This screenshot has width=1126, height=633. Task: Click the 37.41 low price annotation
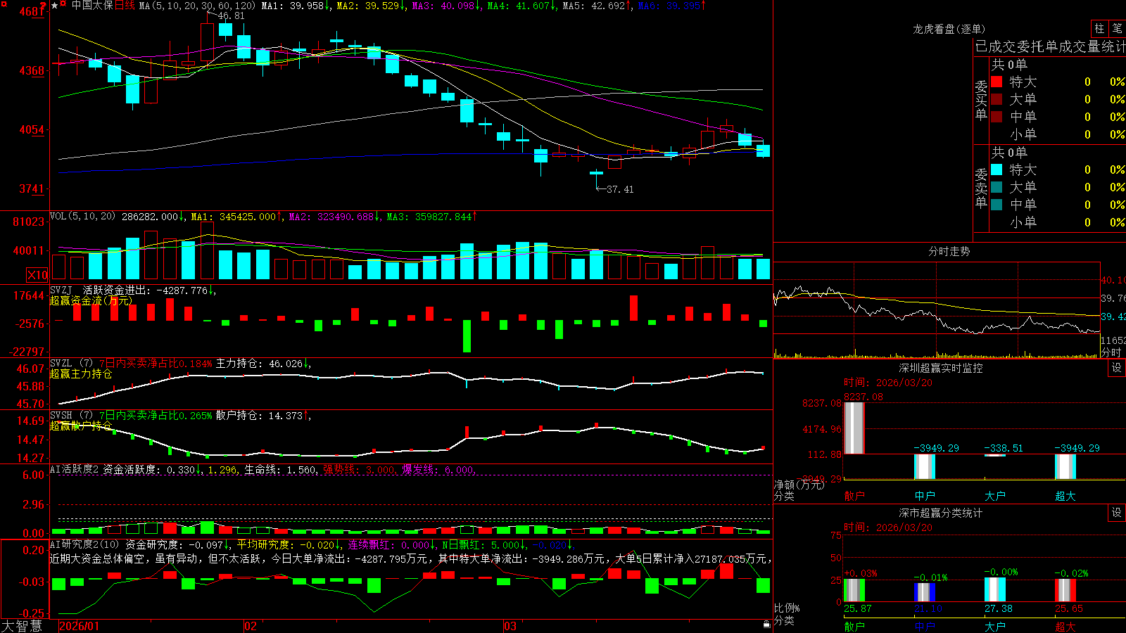[x=620, y=189]
